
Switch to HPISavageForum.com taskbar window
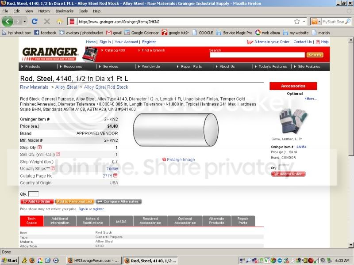(x=94, y=261)
